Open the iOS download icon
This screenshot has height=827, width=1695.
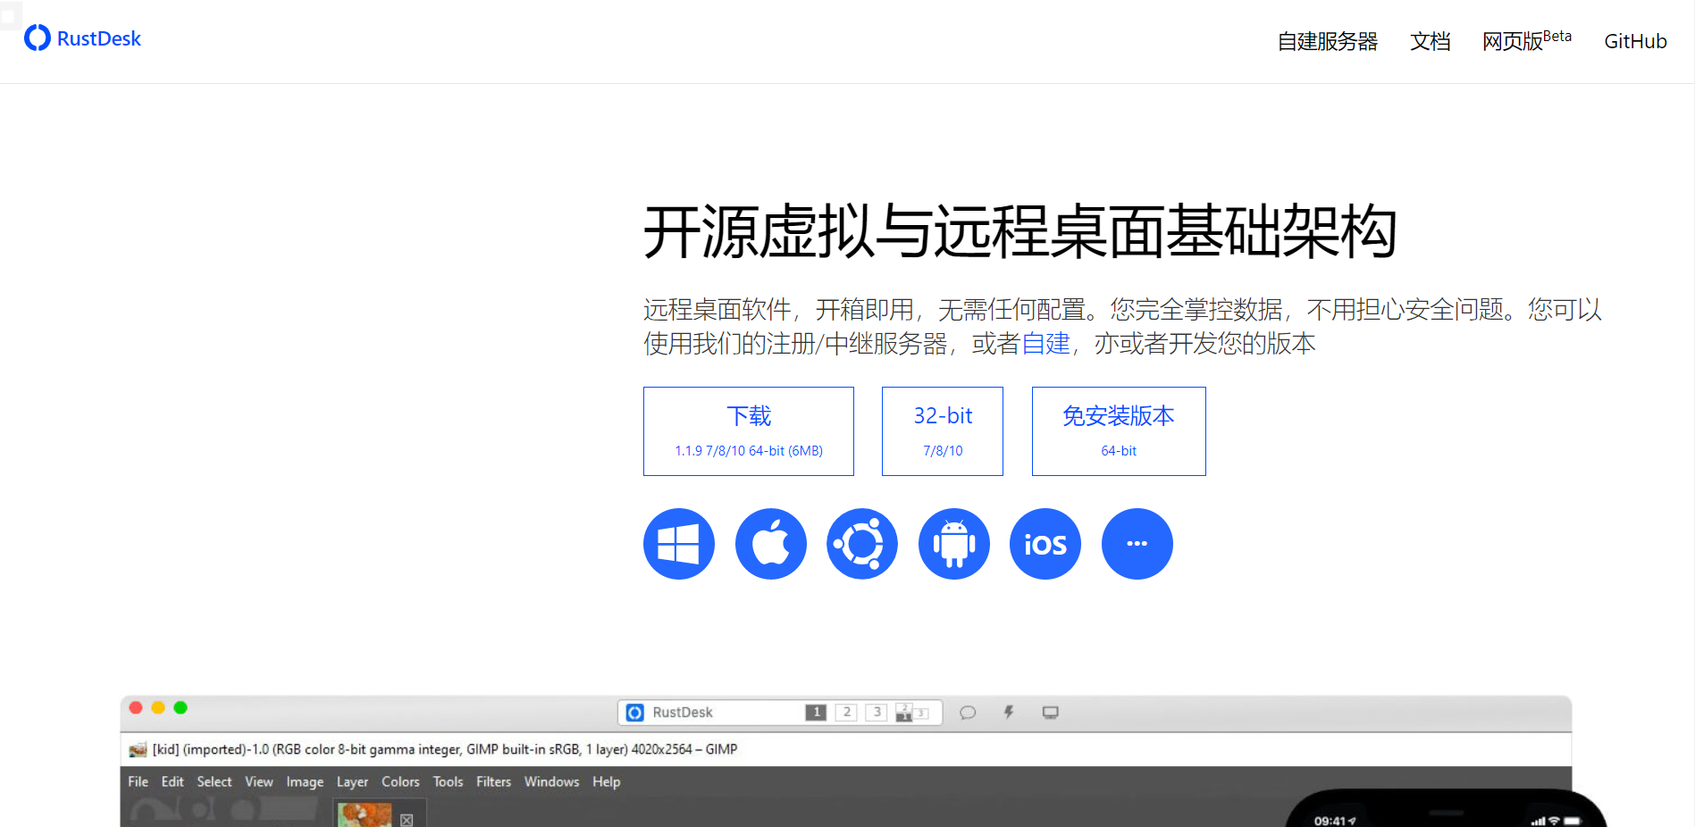(1045, 544)
